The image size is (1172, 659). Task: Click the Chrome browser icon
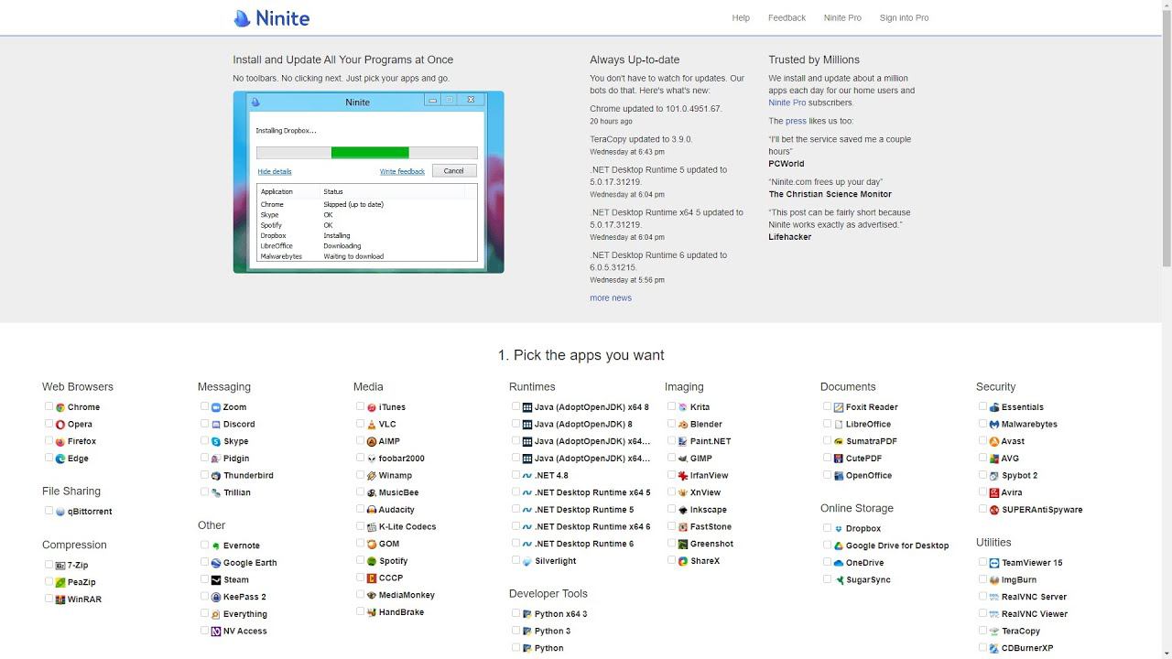60,407
